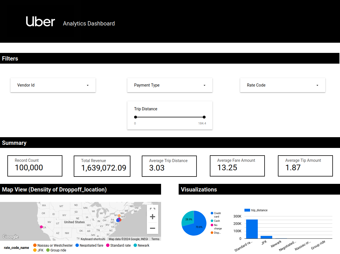Click the map zoom out icon

(152, 228)
